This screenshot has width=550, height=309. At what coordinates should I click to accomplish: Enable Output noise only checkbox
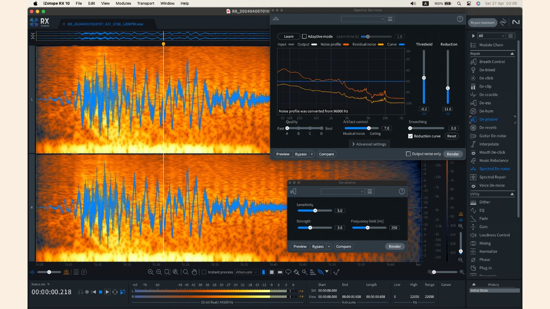click(408, 154)
